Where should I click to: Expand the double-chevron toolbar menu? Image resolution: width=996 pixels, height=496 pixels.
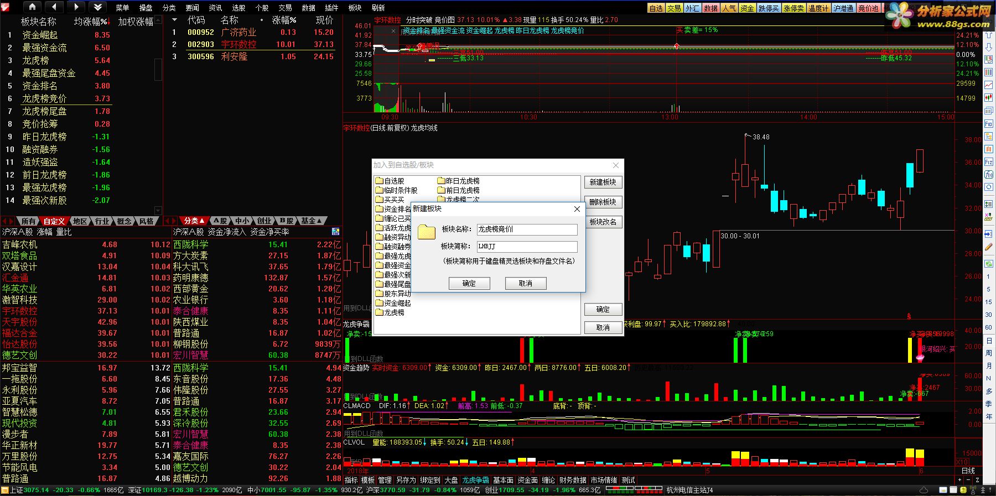point(98,7)
